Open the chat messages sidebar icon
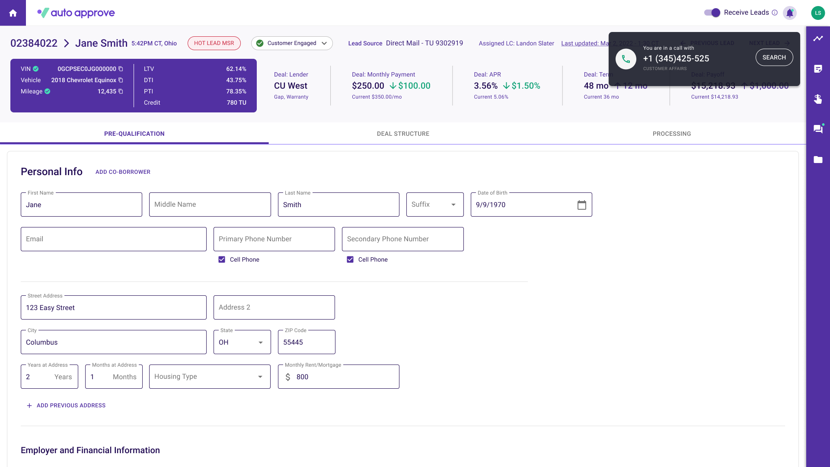 tap(818, 129)
